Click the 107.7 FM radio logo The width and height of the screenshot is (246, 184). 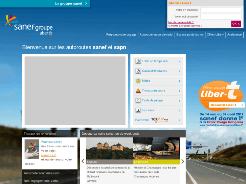[160, 120]
